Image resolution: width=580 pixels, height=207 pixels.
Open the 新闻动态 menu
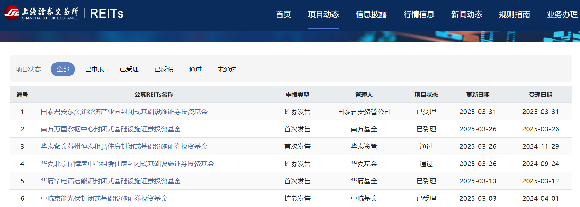(x=466, y=14)
